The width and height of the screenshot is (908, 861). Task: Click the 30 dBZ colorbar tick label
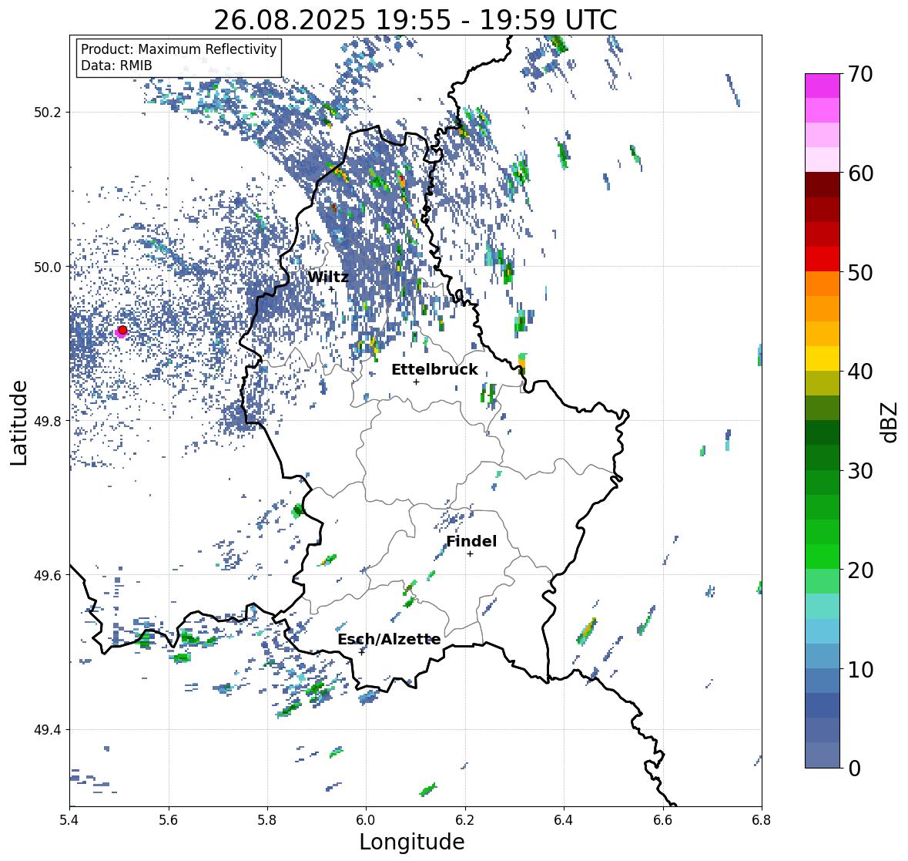pyautogui.click(x=860, y=470)
